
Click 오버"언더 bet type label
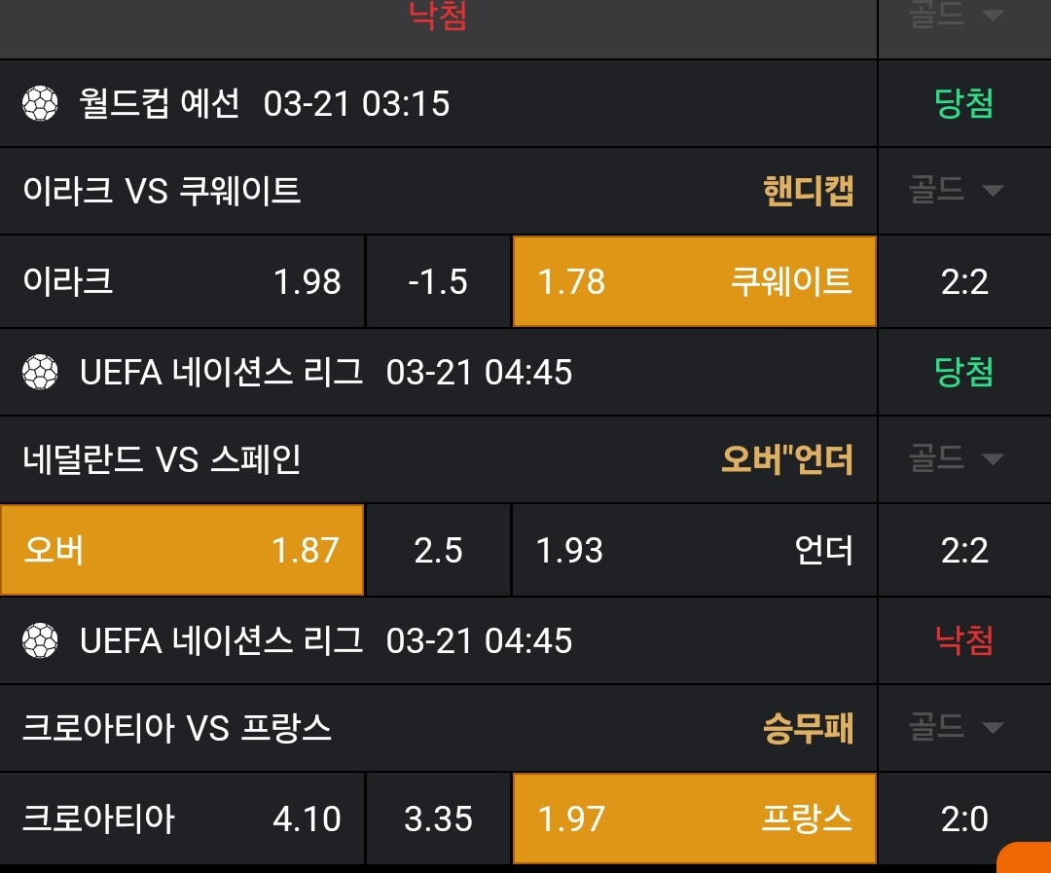(x=786, y=459)
